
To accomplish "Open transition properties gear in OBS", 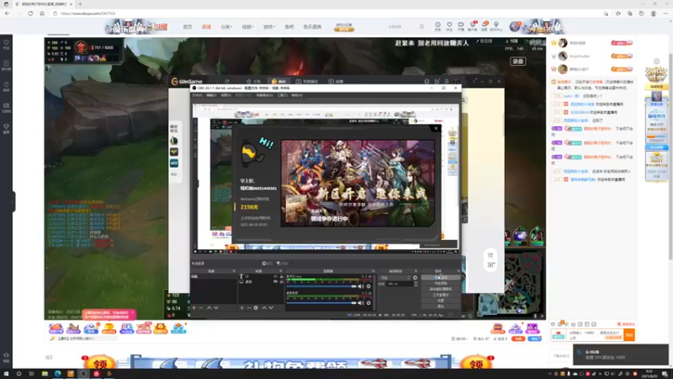I will tap(415, 278).
